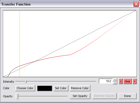This screenshot has height=103, width=140.
Task: Click the Remove Opacity button
Action: click(104, 96)
